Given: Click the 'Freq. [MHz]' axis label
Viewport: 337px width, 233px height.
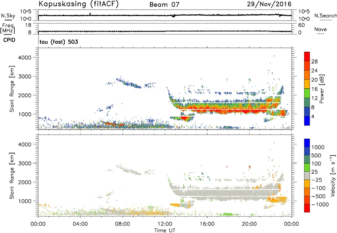Looking at the screenshot, I should (8, 29).
